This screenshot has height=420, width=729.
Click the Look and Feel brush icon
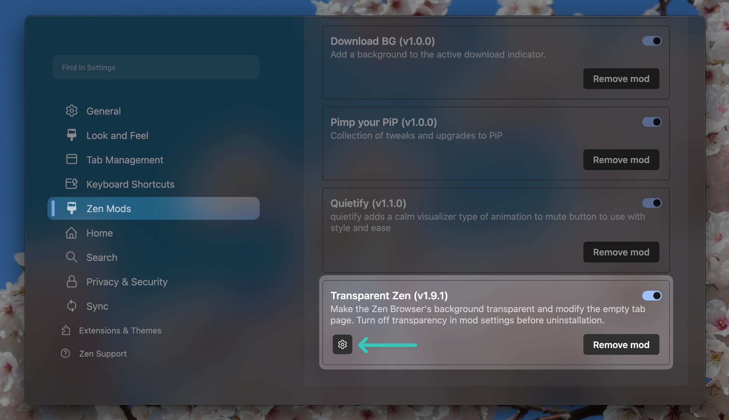(x=72, y=135)
